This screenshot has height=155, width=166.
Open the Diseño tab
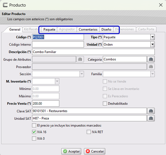[106, 29]
